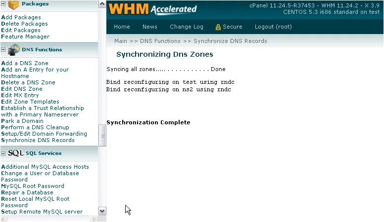This screenshot has width=384, height=222.
Task: Click the SQL Services logo icon
Action: point(15,153)
